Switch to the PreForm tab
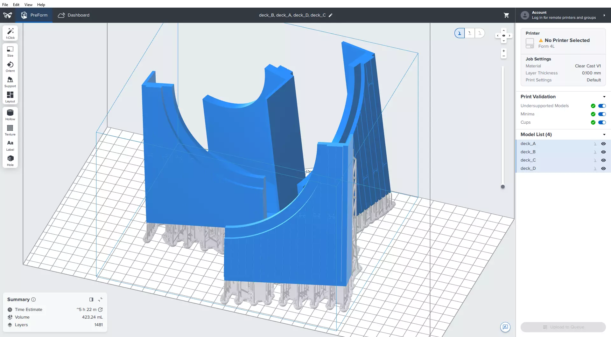Viewport: 611px width, 337px height. point(34,15)
